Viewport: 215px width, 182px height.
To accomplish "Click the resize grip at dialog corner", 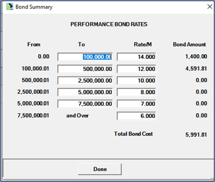I will pyautogui.click(x=212, y=178).
